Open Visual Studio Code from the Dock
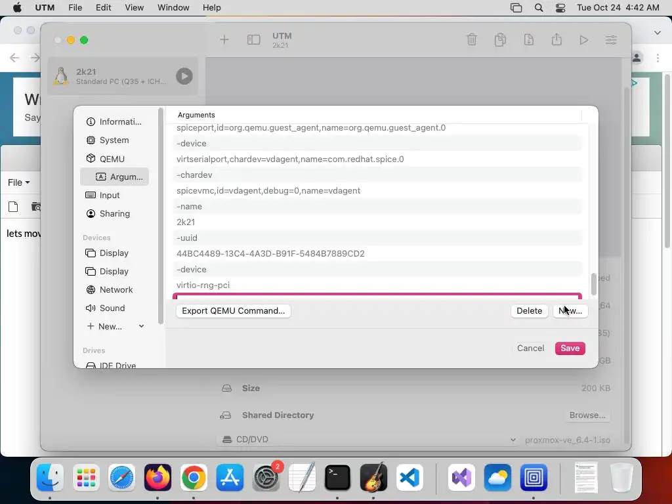 (x=409, y=478)
